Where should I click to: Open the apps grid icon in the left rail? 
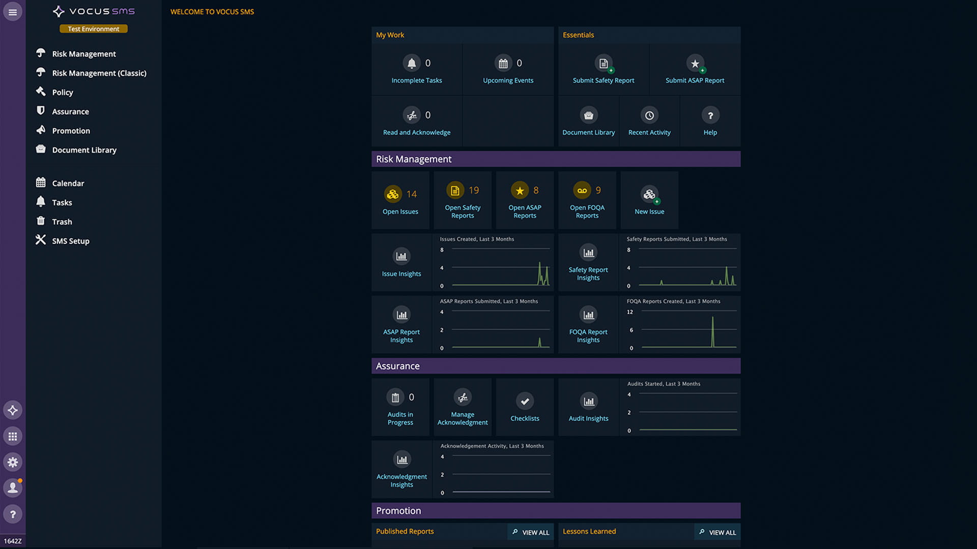(13, 436)
